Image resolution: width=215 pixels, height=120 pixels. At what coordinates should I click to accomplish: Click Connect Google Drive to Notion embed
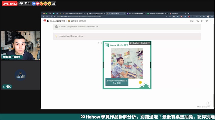coord(127,27)
